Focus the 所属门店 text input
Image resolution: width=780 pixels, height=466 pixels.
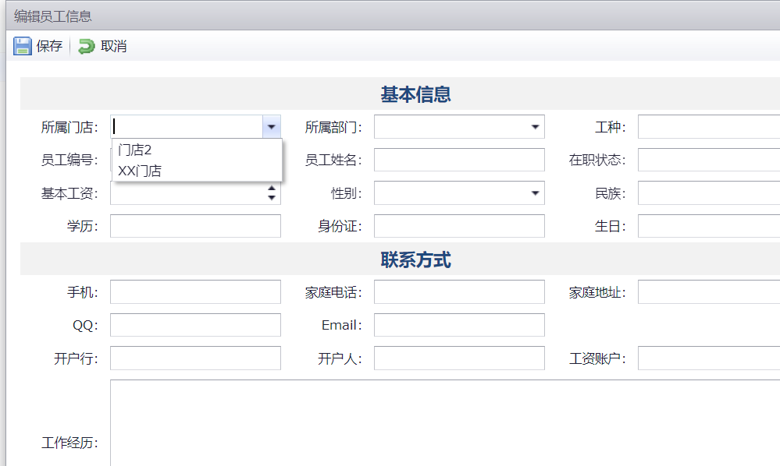187,126
